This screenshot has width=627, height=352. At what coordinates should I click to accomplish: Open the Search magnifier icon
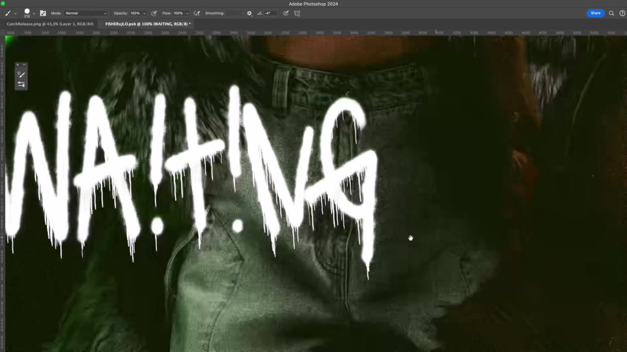coord(611,13)
